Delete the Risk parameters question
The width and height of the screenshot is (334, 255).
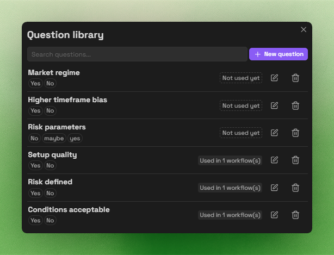click(295, 133)
